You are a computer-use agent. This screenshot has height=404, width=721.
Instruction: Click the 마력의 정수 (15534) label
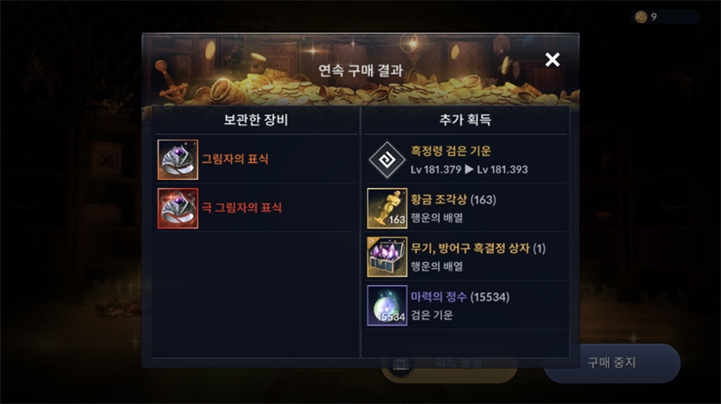[461, 297]
